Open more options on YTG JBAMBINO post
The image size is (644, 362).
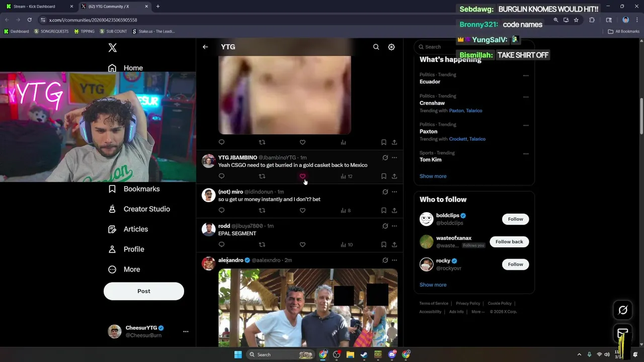click(x=394, y=157)
